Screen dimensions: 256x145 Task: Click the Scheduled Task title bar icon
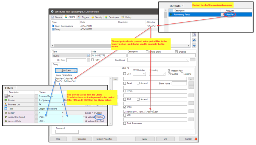click(52, 11)
